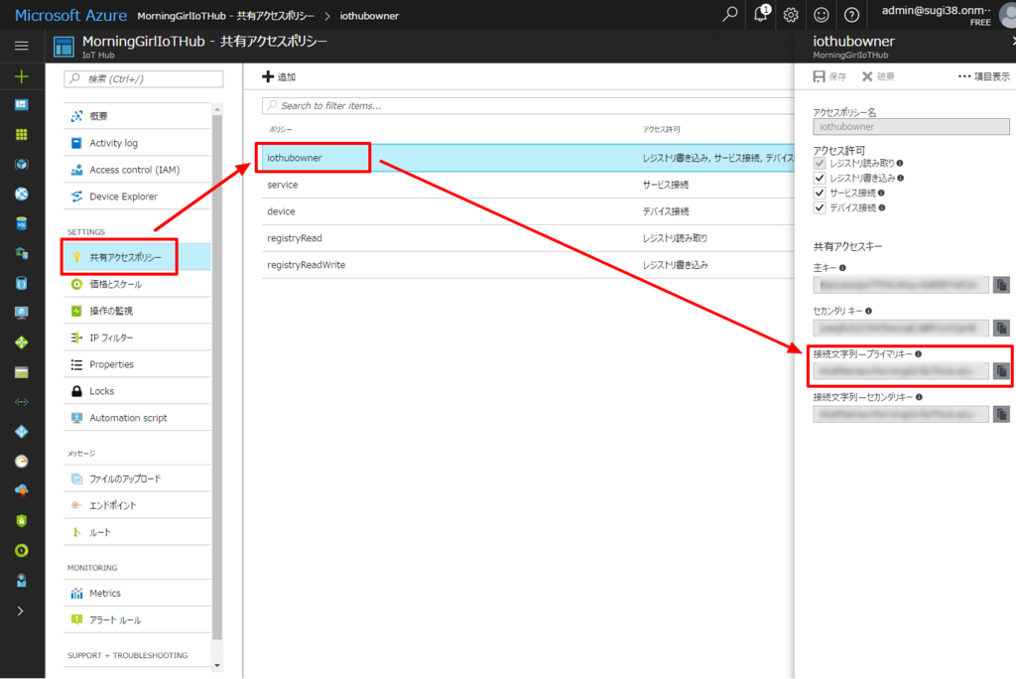The height and width of the screenshot is (679, 1016).
Task: Select 共有アクセスポリシー menu item
Action: [137, 257]
